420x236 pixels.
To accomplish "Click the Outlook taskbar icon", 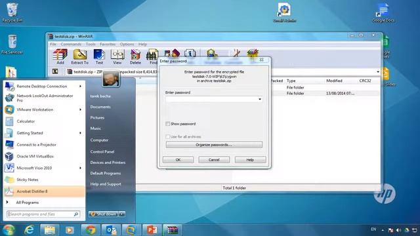I will (111, 230).
